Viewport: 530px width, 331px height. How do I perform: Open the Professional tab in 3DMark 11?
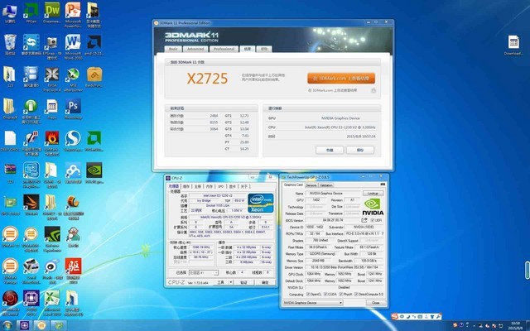224,49
